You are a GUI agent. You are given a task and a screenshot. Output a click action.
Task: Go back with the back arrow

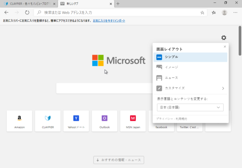coord(6,12)
